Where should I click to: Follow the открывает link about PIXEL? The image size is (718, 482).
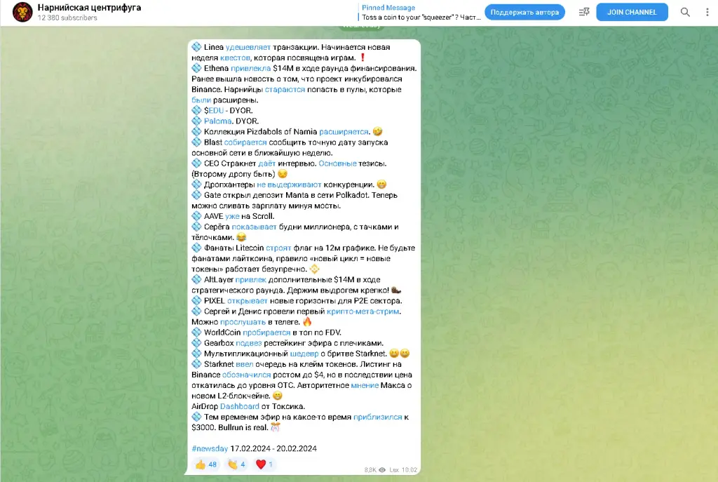click(x=248, y=301)
